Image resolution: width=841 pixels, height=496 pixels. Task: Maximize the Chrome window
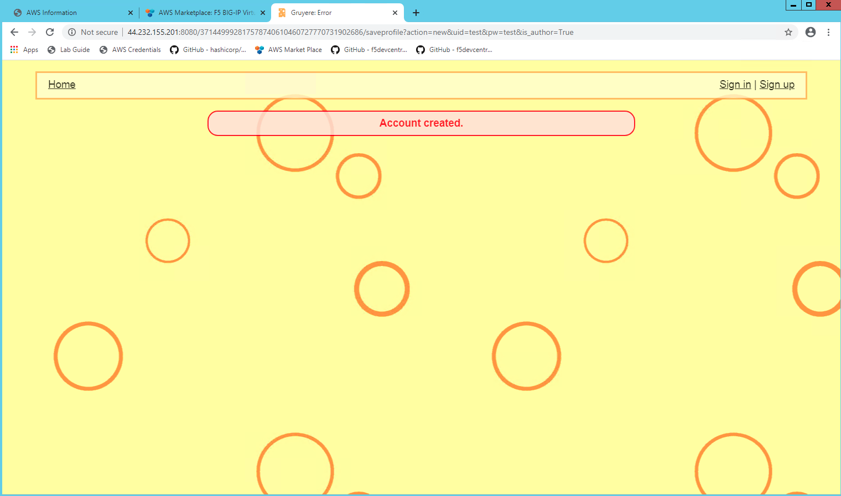click(x=809, y=5)
